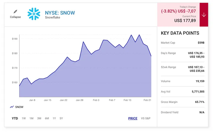Viewport: 213px width, 132px height.
Task: Open the NYSE: SNOW ticker link
Action: [x=60, y=13]
